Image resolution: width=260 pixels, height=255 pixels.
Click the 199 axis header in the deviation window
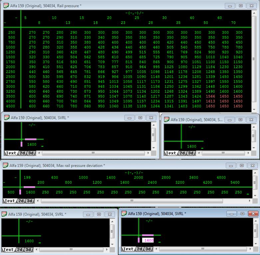(x=27, y=177)
